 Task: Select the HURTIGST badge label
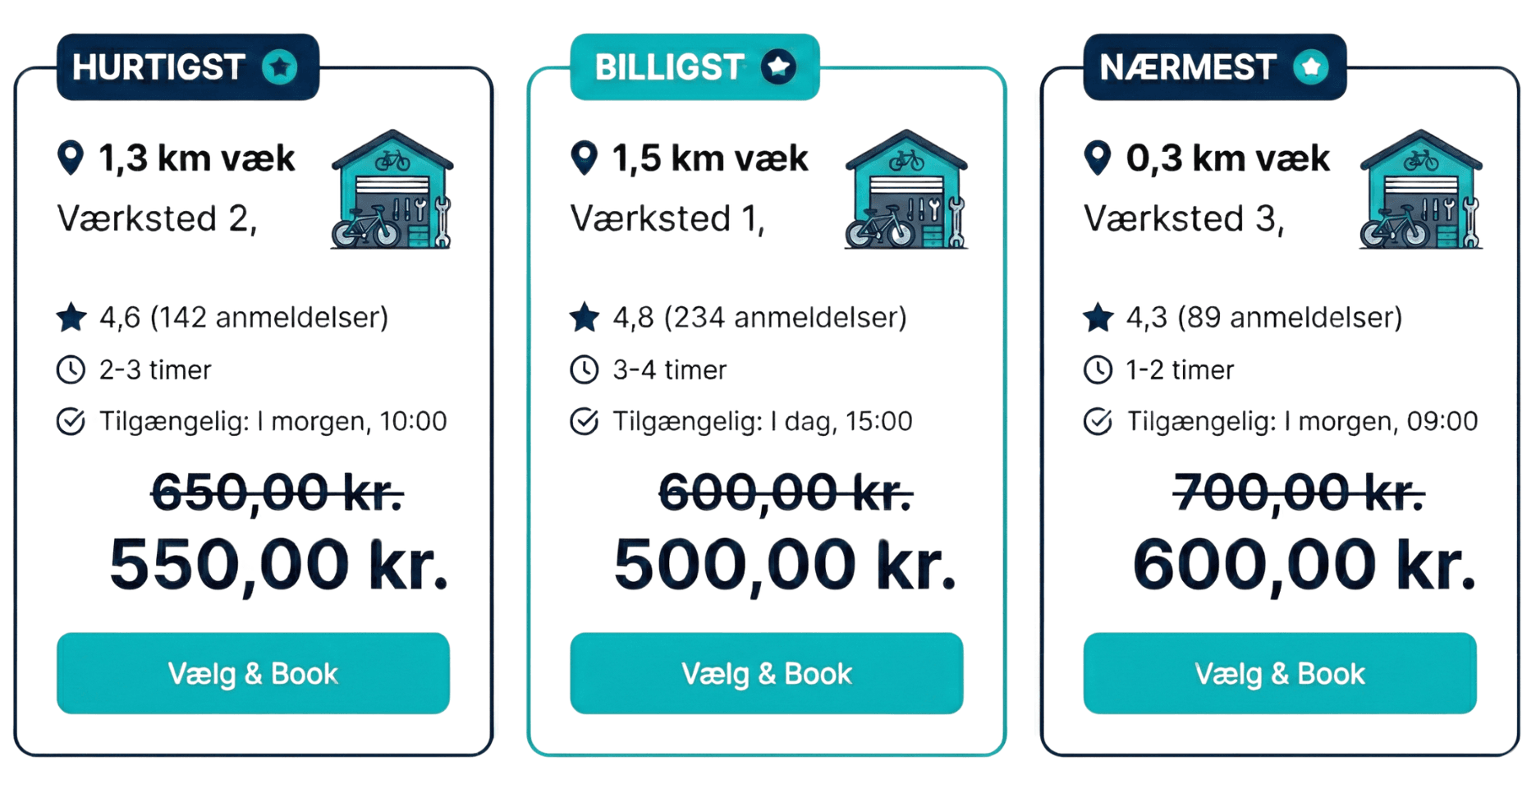click(x=158, y=67)
